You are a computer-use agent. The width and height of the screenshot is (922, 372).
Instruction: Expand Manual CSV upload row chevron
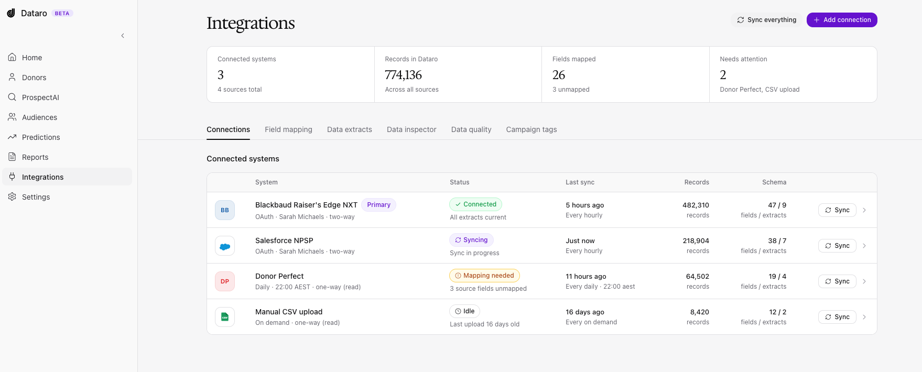coord(864,317)
